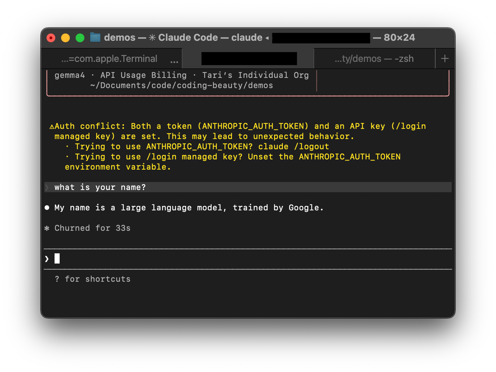Viewport: 496px width, 372px height.
Task: Click the white bullet before the model response
Action: coord(47,207)
